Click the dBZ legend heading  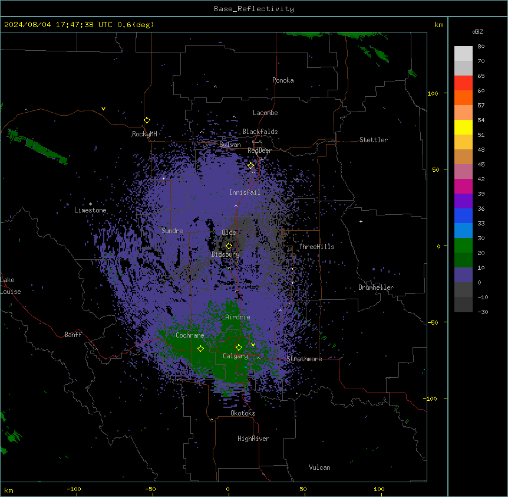pos(477,31)
